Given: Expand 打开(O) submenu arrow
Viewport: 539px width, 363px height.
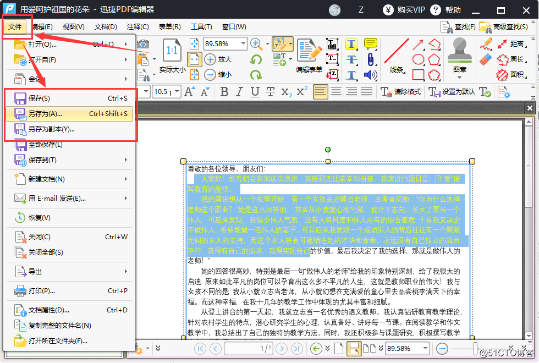Looking at the screenshot, I should 126,44.
